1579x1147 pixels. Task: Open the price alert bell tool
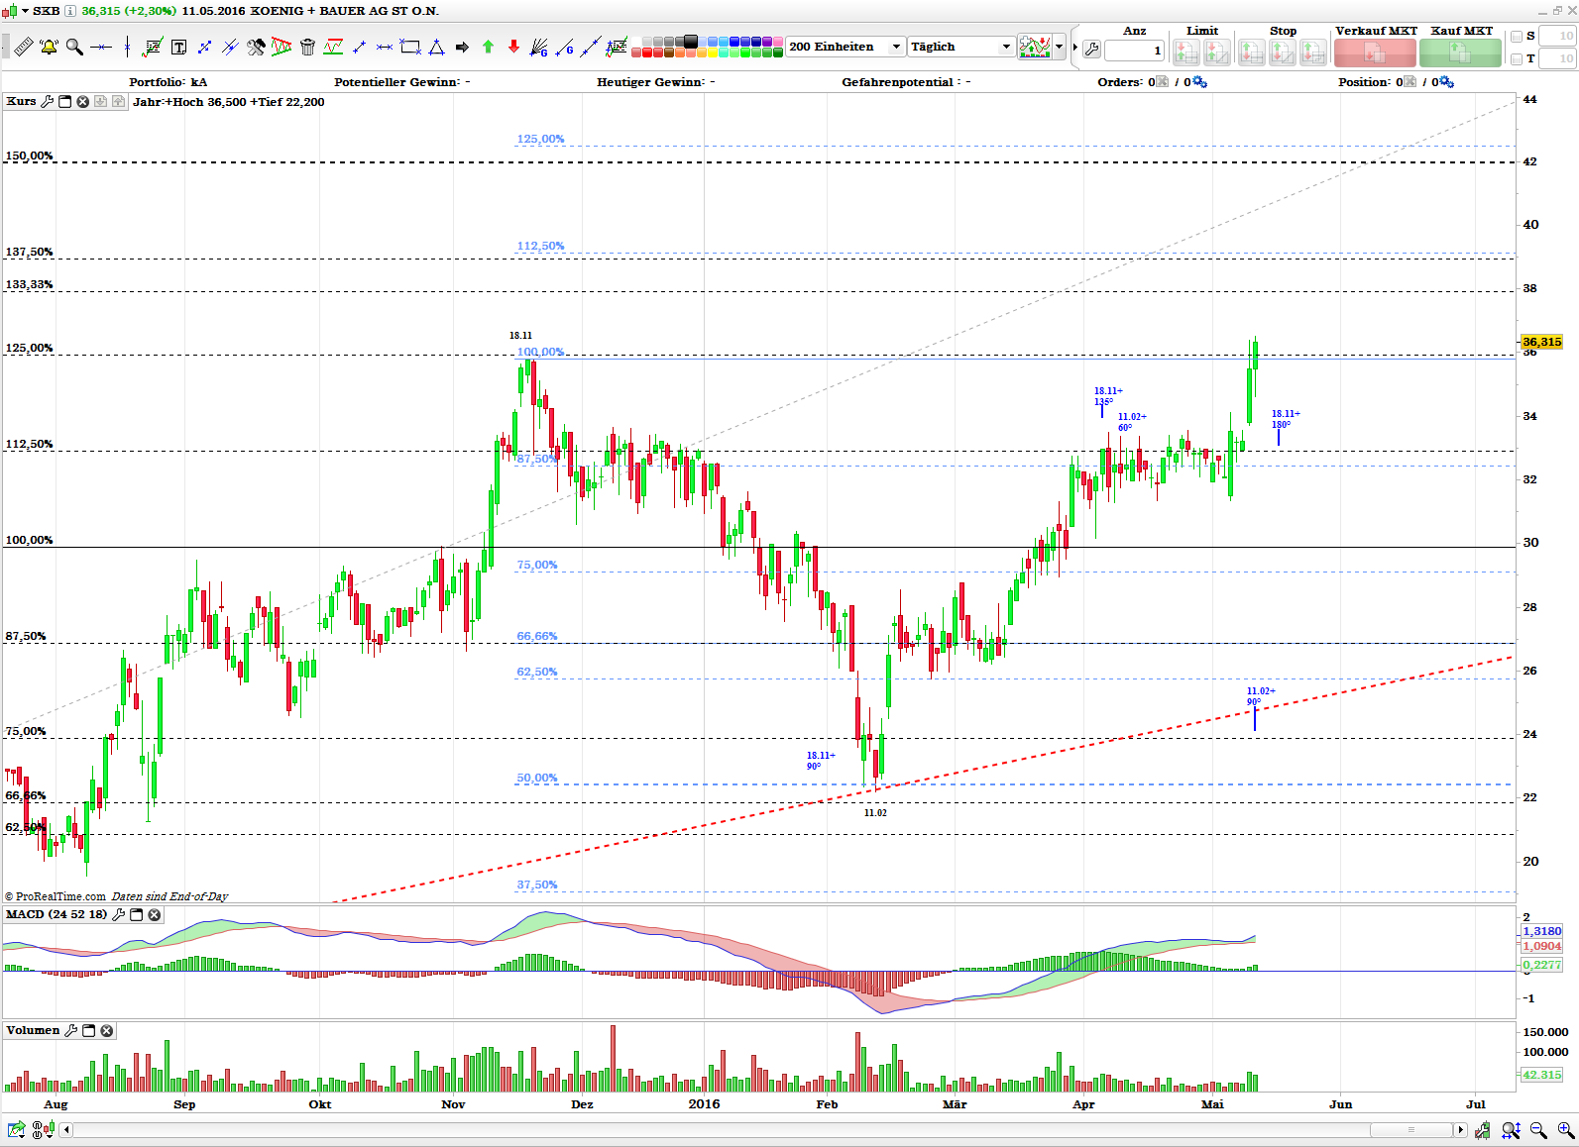[49, 47]
